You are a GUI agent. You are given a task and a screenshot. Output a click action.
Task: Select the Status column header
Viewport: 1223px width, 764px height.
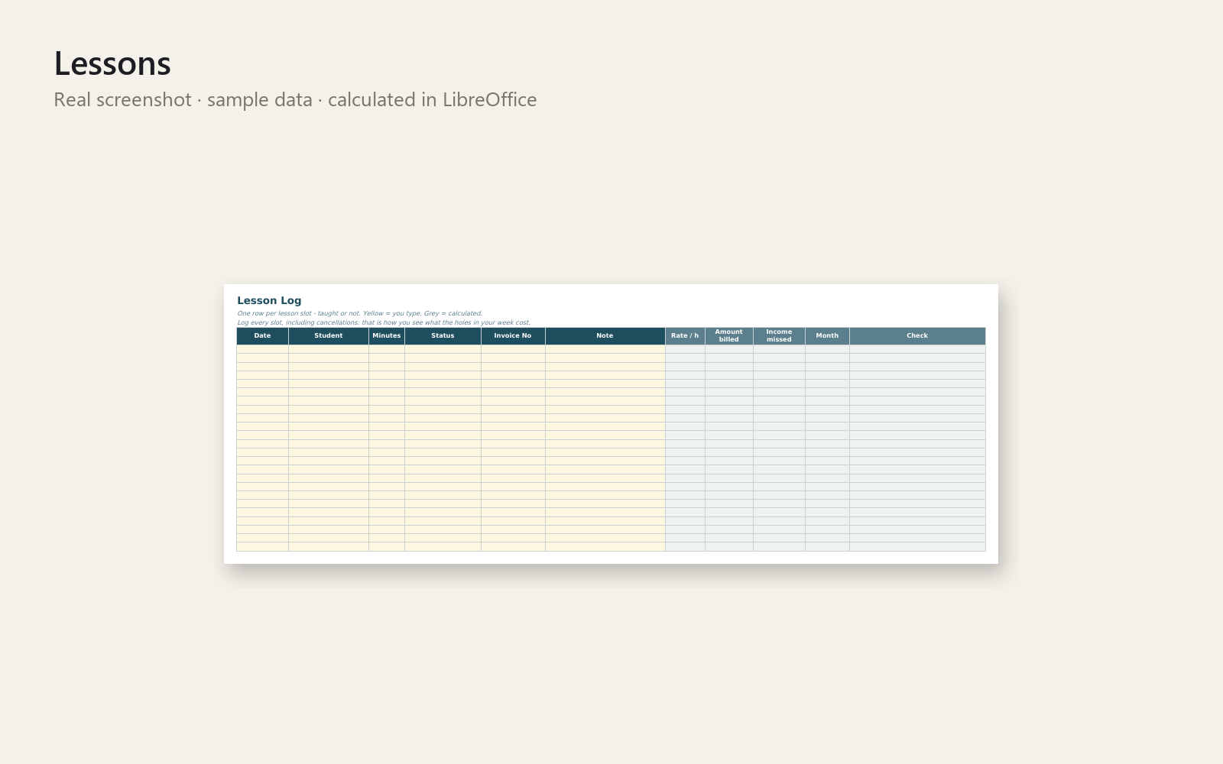coord(443,336)
